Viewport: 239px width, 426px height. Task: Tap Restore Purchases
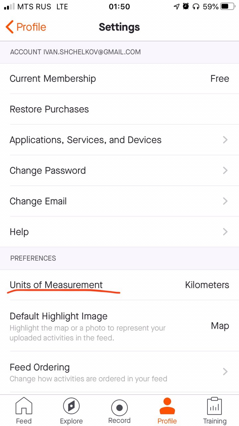(49, 109)
